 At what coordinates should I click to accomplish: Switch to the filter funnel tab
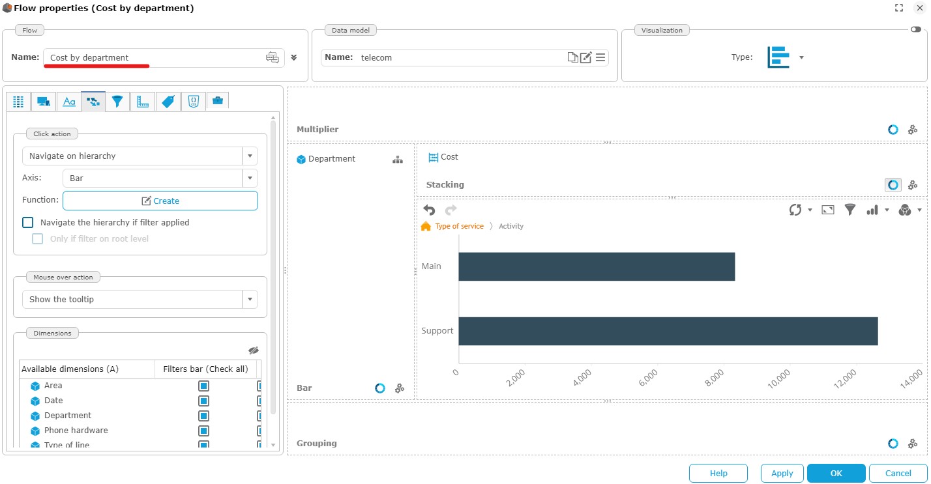(x=117, y=101)
